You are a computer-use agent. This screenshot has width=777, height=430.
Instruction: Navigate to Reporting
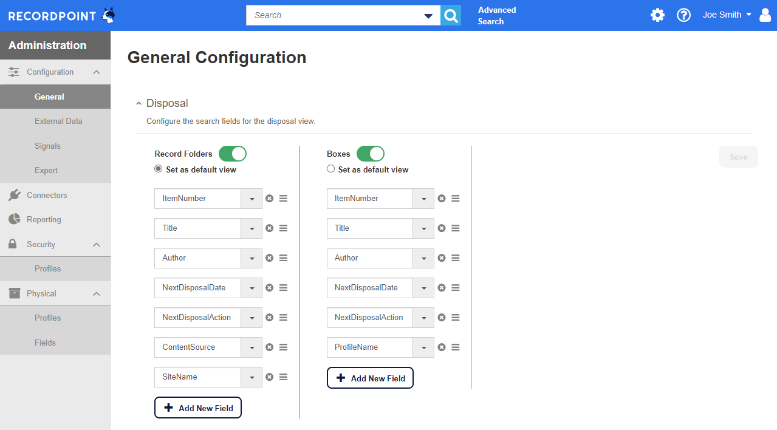click(x=55, y=220)
